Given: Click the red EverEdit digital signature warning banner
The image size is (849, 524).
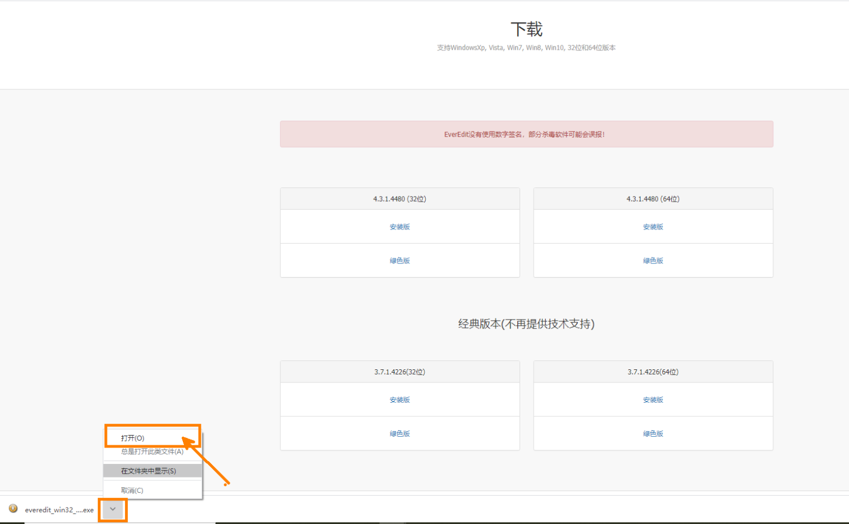Looking at the screenshot, I should point(526,134).
